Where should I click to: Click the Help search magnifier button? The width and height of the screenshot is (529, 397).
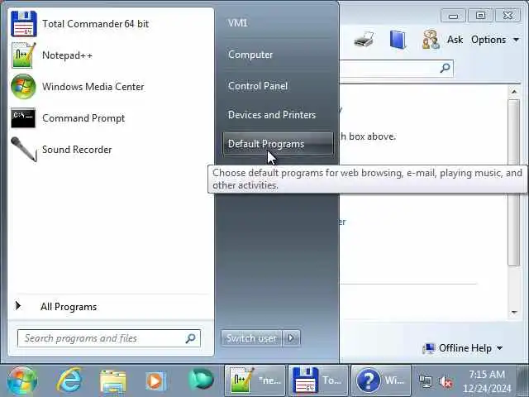[x=446, y=68]
